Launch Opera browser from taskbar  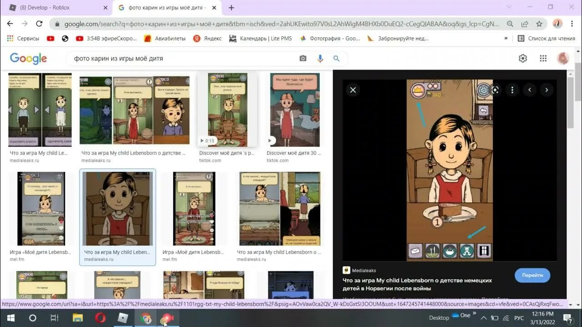coord(100,318)
